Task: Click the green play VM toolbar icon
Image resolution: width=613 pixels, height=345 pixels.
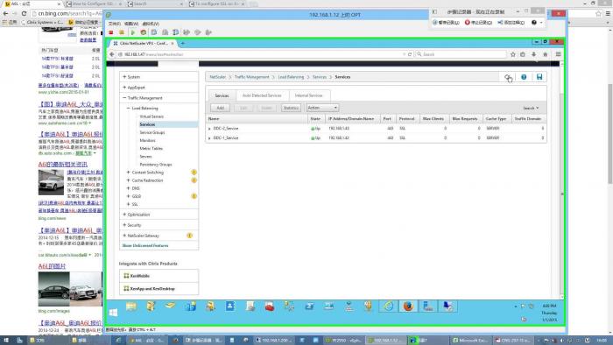Action: (x=132, y=32)
